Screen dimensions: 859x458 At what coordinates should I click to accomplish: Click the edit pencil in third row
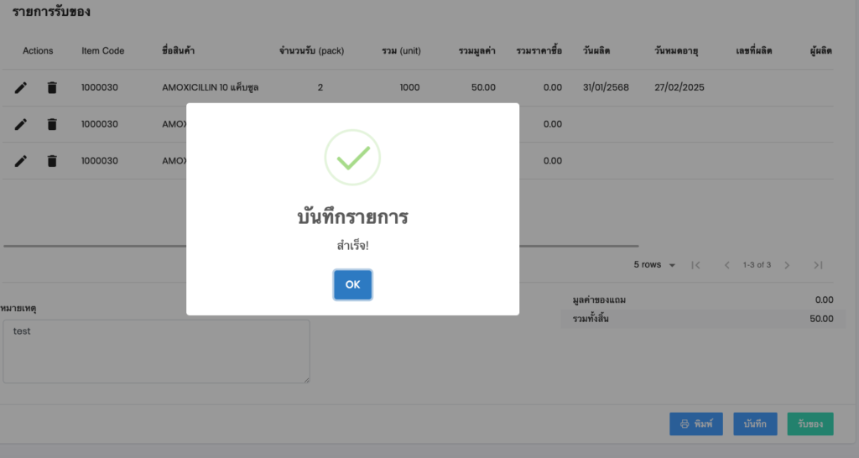coord(21,161)
